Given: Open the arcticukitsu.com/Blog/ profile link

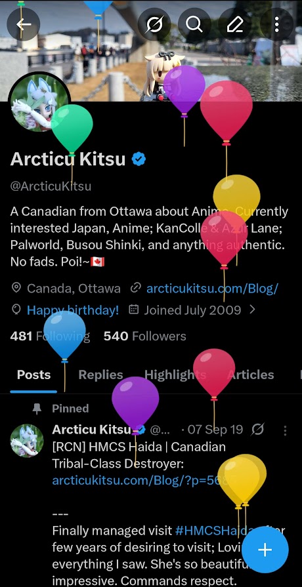Looking at the screenshot, I should point(213,289).
